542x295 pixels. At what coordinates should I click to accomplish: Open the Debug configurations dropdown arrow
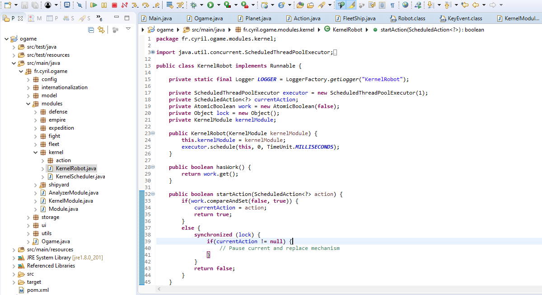[x=201, y=5]
